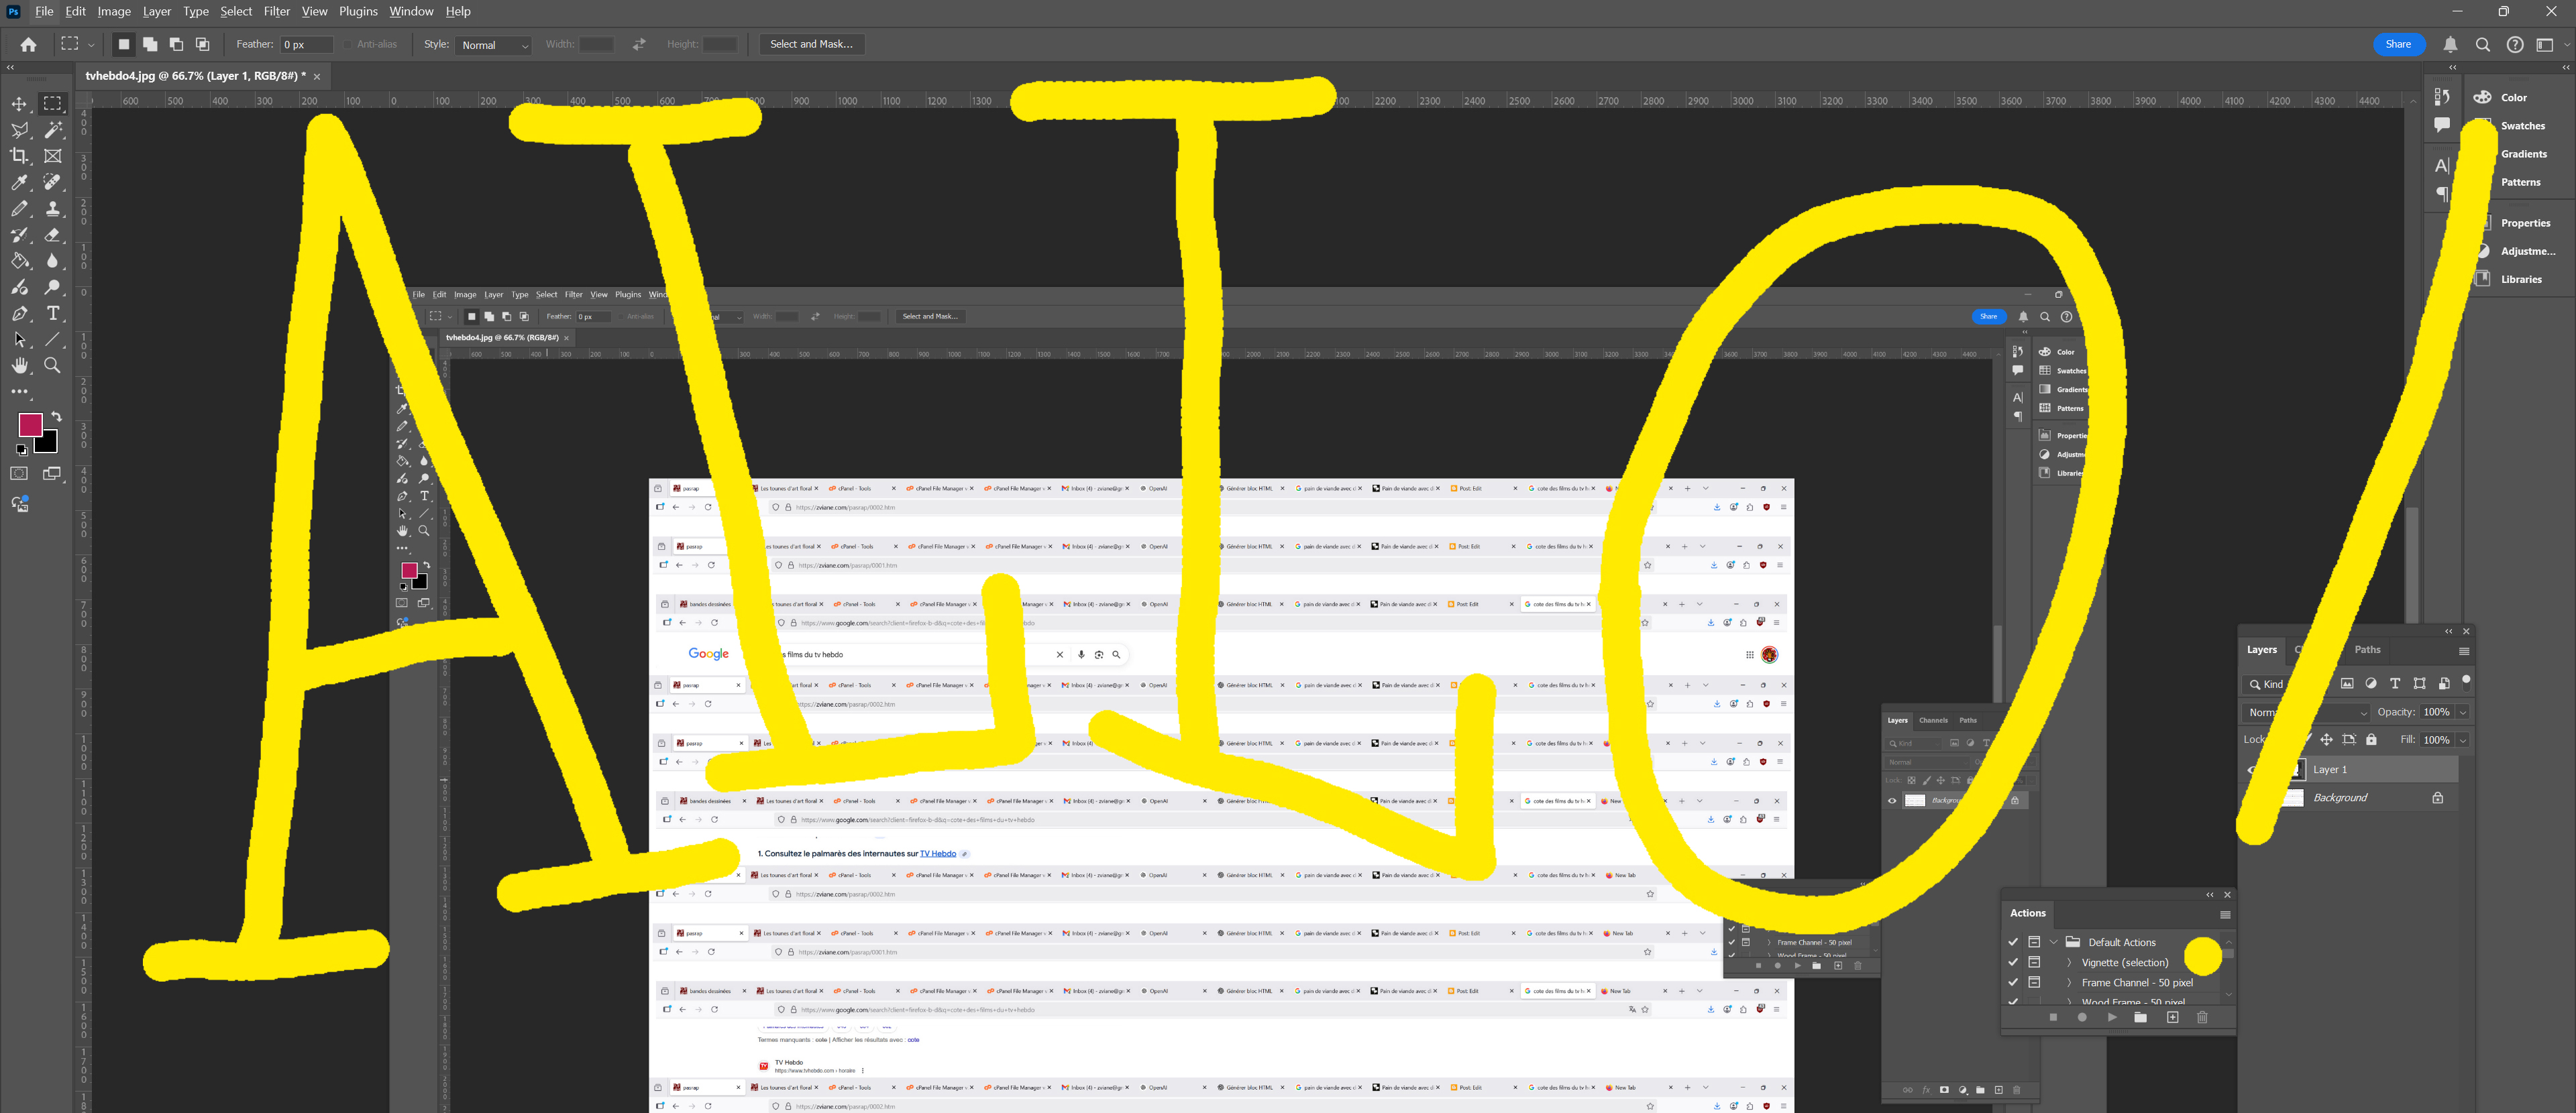Select the Move tool

(x=19, y=104)
